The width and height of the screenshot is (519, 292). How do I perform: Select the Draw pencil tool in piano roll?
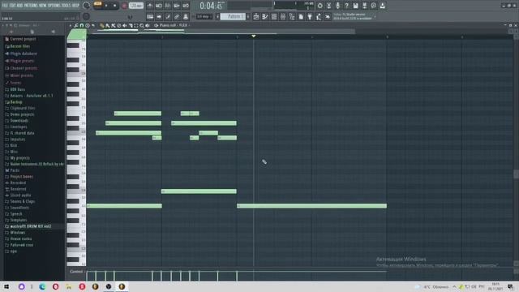102,25
